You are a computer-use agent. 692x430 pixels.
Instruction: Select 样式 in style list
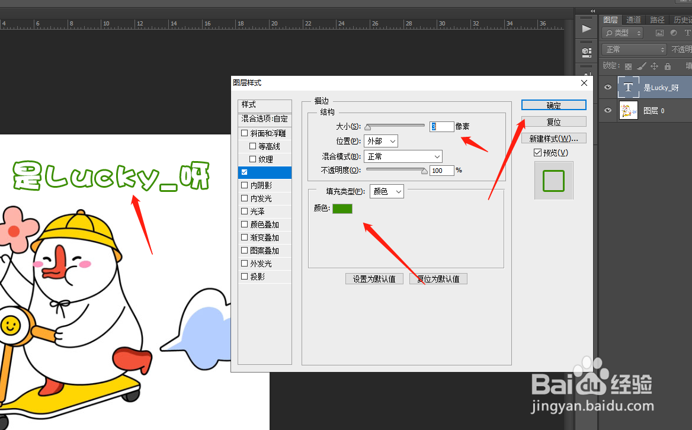(265, 105)
